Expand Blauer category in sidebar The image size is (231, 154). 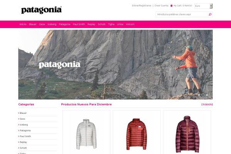coord(23,113)
